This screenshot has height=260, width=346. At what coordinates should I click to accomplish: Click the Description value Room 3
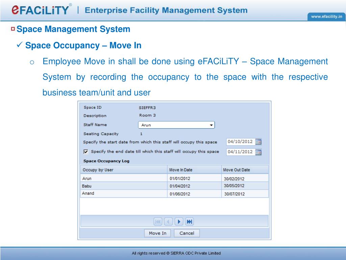[x=147, y=115]
